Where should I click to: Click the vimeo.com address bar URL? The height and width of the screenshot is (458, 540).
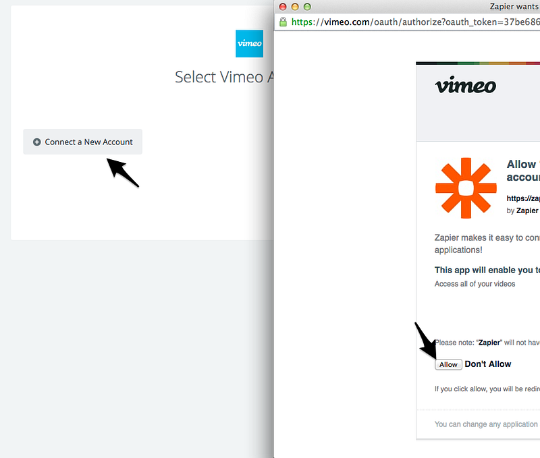pos(415,22)
